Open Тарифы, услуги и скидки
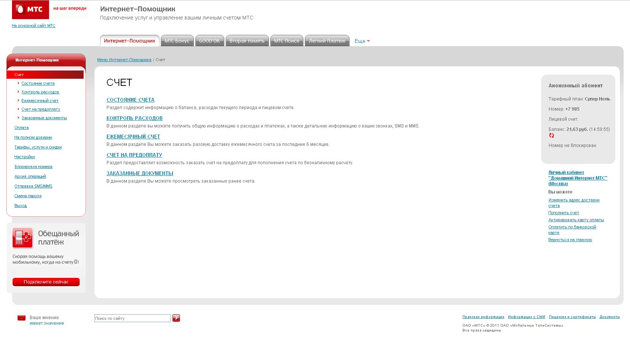This screenshot has width=630, height=354. click(38, 147)
